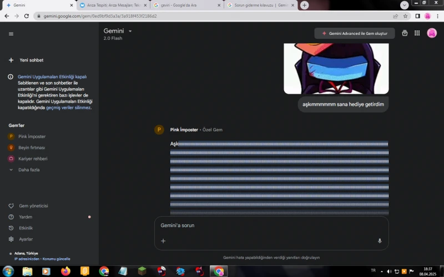Focus the Gemini'a sorun input field
This screenshot has width=444, height=277.
[271, 225]
